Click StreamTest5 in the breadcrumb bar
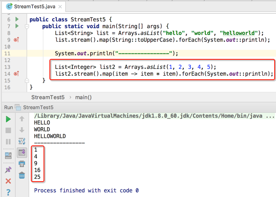Viewport: 276px width, 197px height. [48, 97]
